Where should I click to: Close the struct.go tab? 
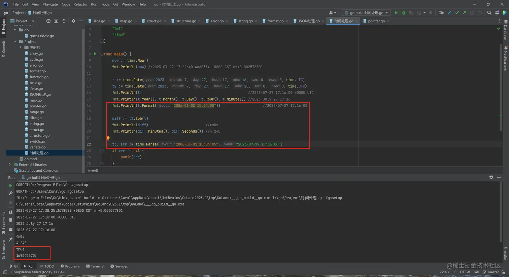[x=165, y=21]
